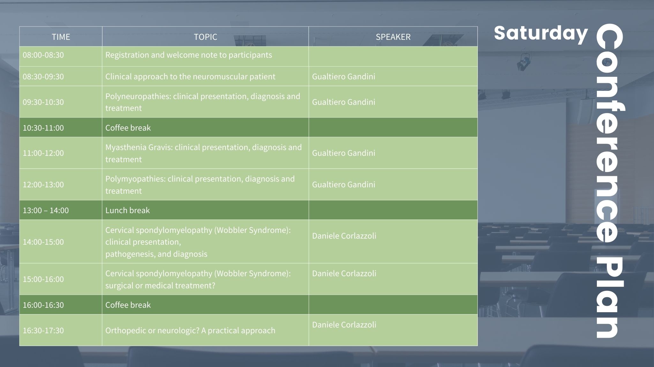The height and width of the screenshot is (367, 654).
Task: Click the Lunch break cell
Action: (128, 210)
